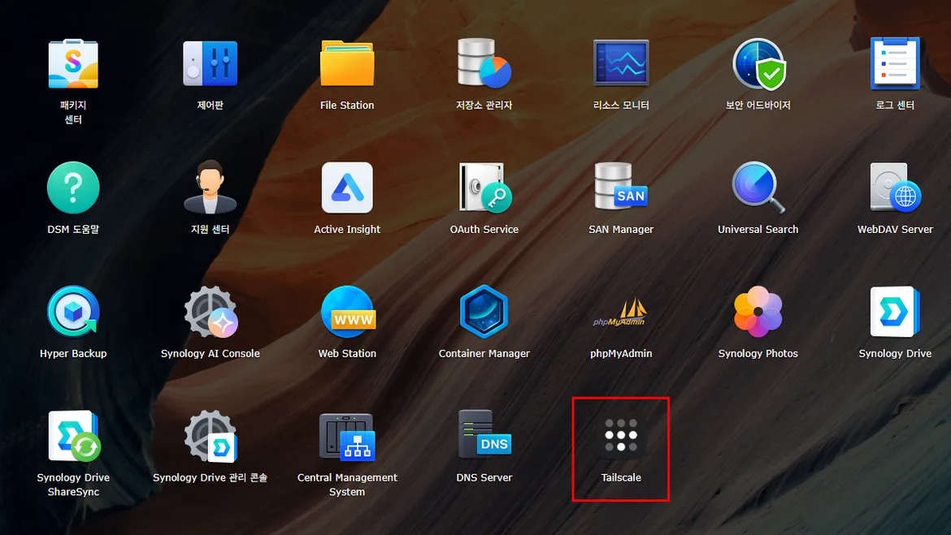This screenshot has width=951, height=535.
Task: Open the Central Management System icon
Action: click(x=347, y=437)
